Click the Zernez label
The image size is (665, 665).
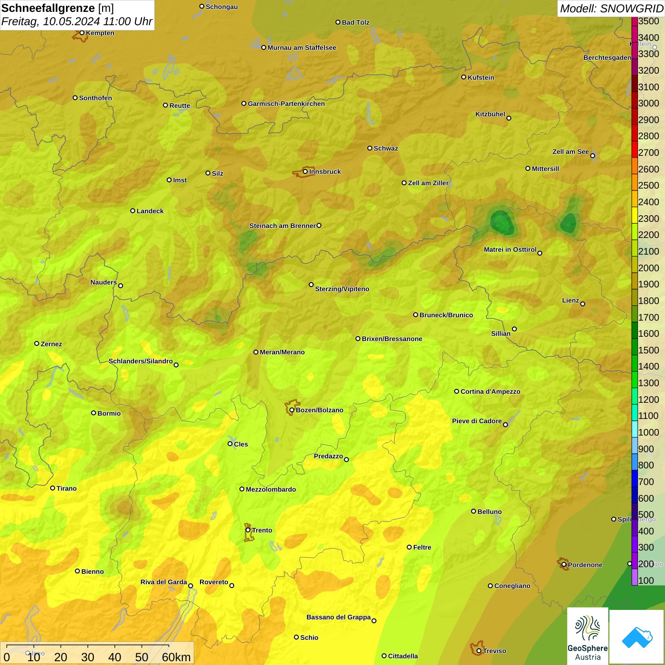(x=51, y=344)
